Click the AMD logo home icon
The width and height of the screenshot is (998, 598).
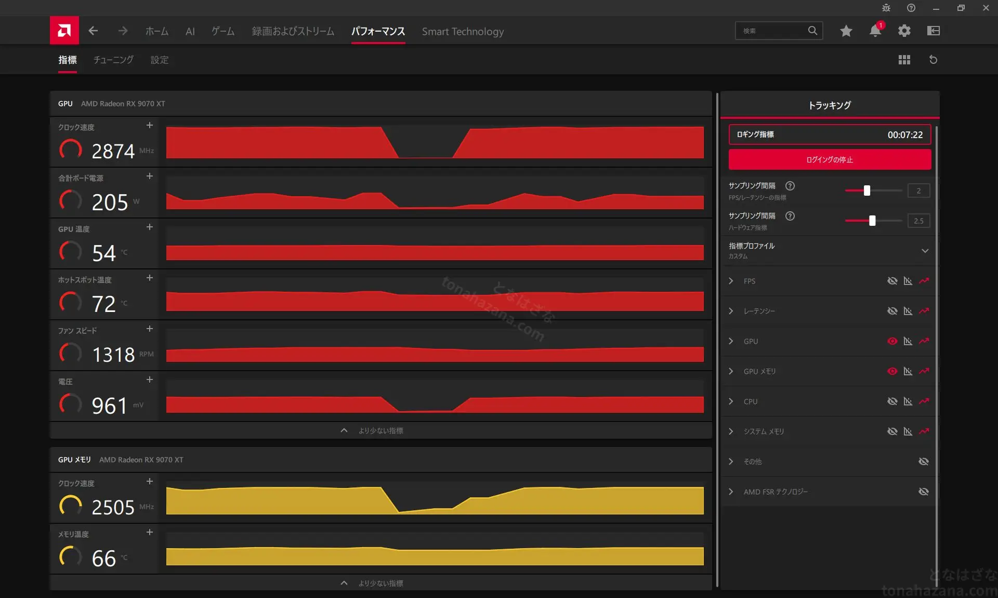coord(64,31)
